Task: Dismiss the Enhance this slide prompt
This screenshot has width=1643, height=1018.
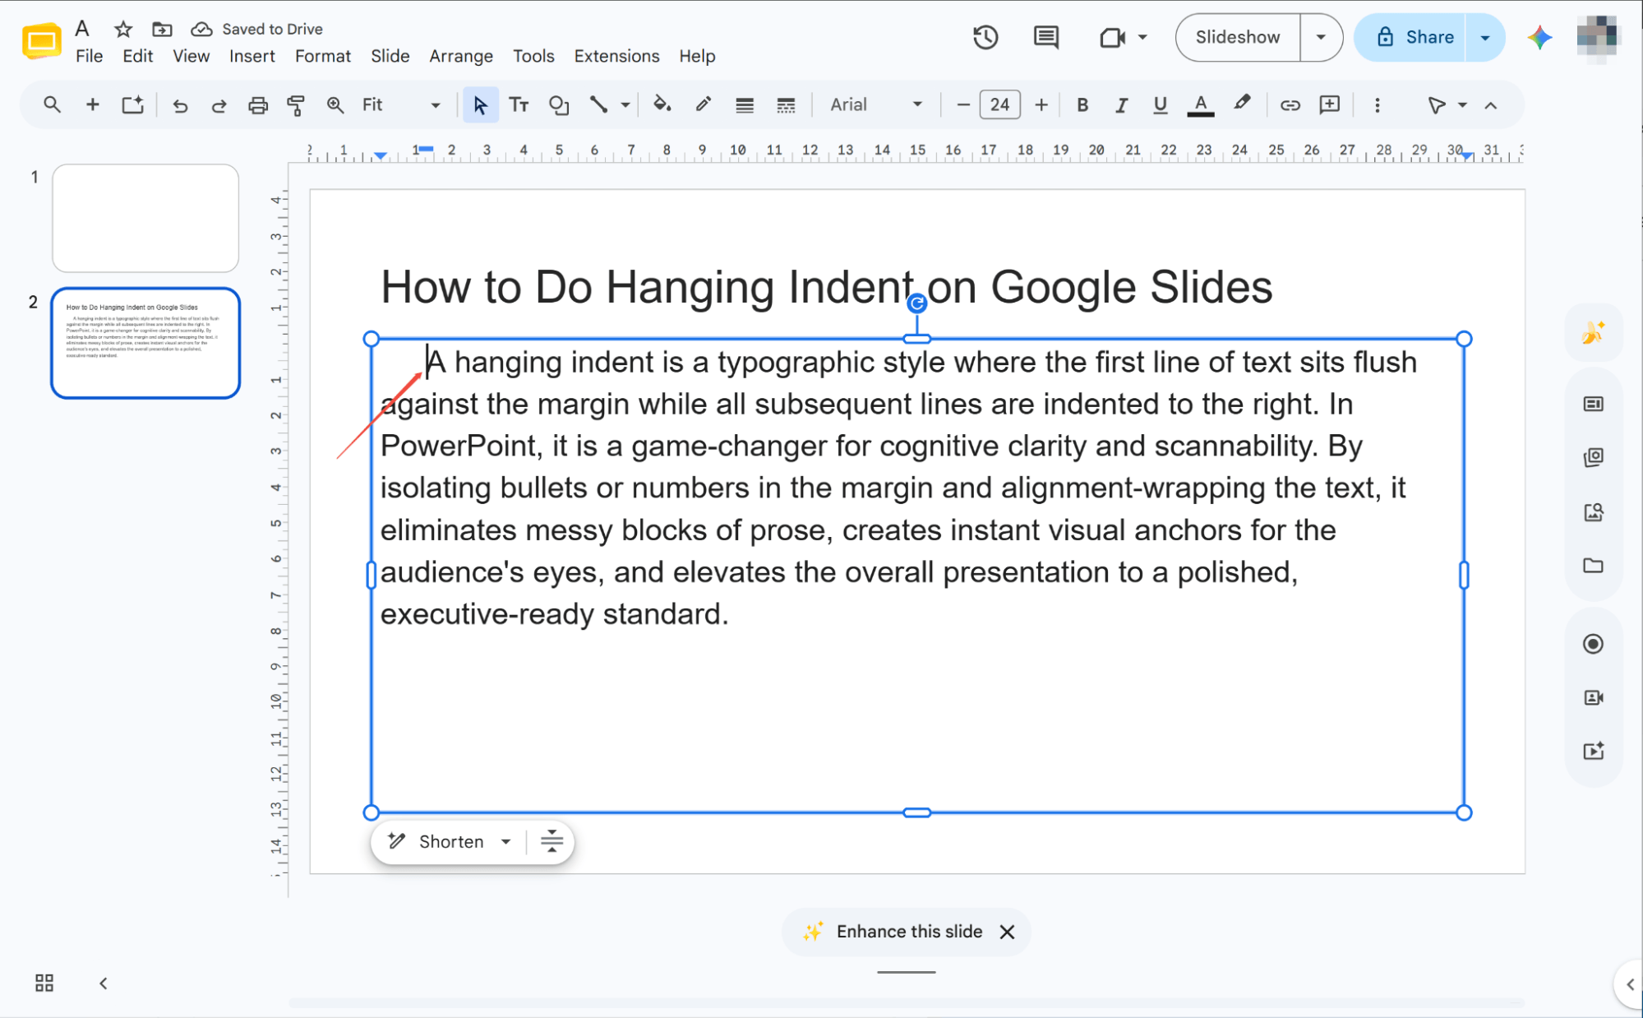Action: (1007, 932)
